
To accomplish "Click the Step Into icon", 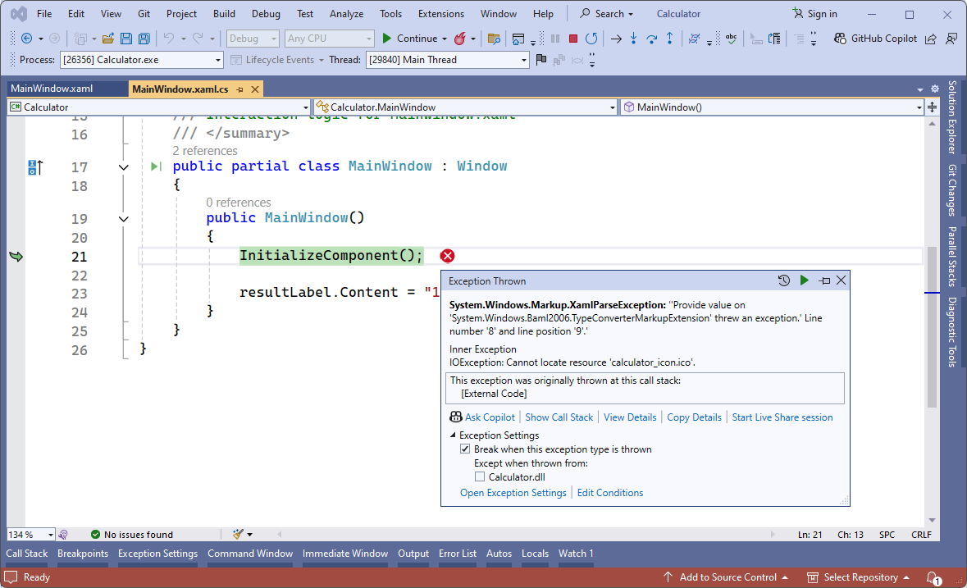I will tap(633, 39).
